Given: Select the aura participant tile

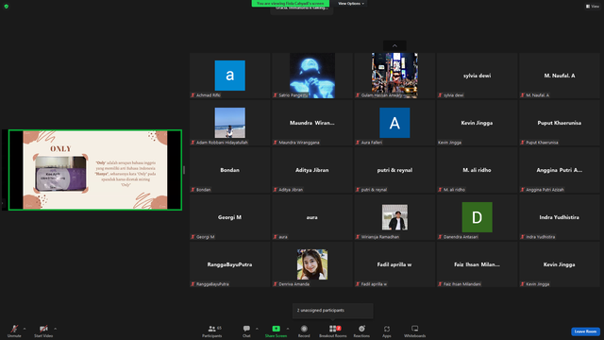Looking at the screenshot, I should point(312,217).
